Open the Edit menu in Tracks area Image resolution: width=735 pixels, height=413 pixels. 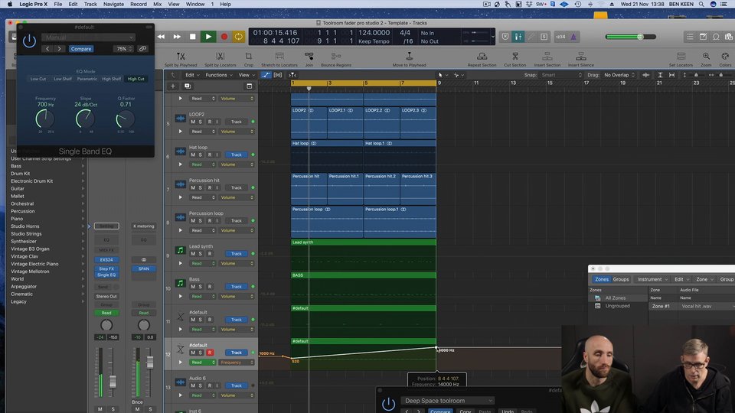[x=191, y=75]
